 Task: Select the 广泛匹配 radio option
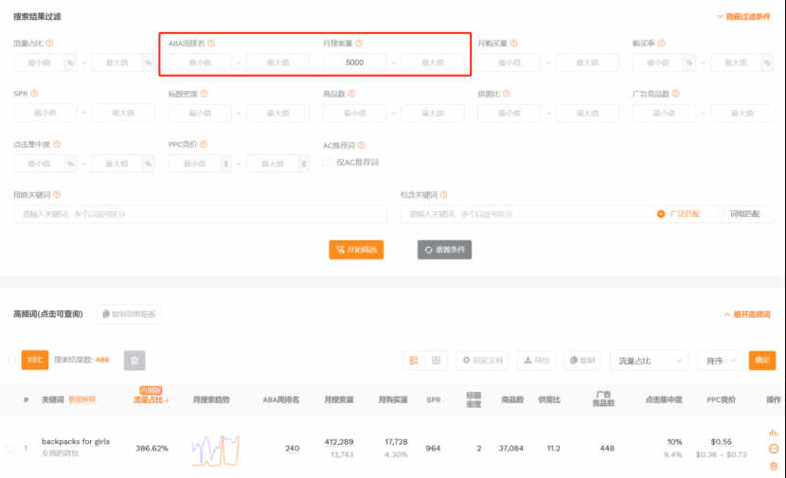[x=661, y=214]
